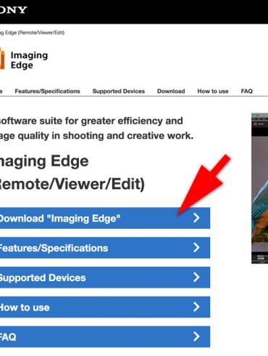Click the heading "(Remote/Viewer/Edit)"

tap(72, 184)
